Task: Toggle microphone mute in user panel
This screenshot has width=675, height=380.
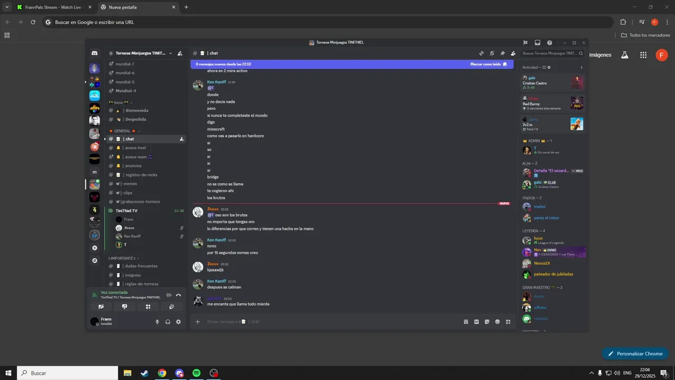Action: pos(157,321)
